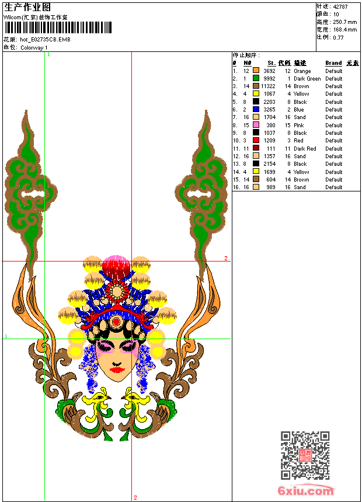The height and width of the screenshot is (502, 362).
Task: Select the Pink swatch in row 8
Action: (256, 125)
